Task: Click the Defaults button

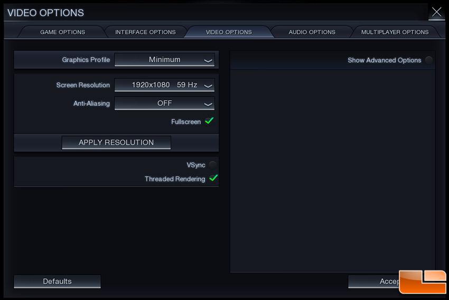Action: [57, 282]
